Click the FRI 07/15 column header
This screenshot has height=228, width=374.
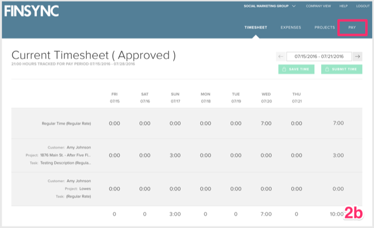115,98
